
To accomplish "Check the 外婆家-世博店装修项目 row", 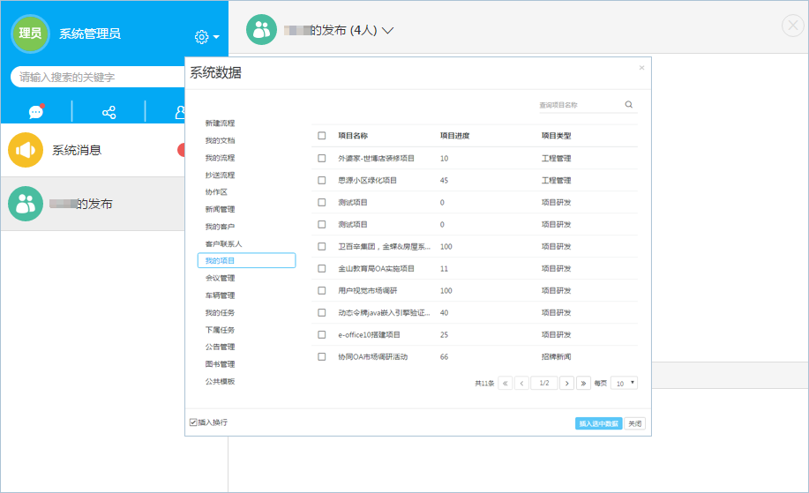I will click(x=321, y=159).
